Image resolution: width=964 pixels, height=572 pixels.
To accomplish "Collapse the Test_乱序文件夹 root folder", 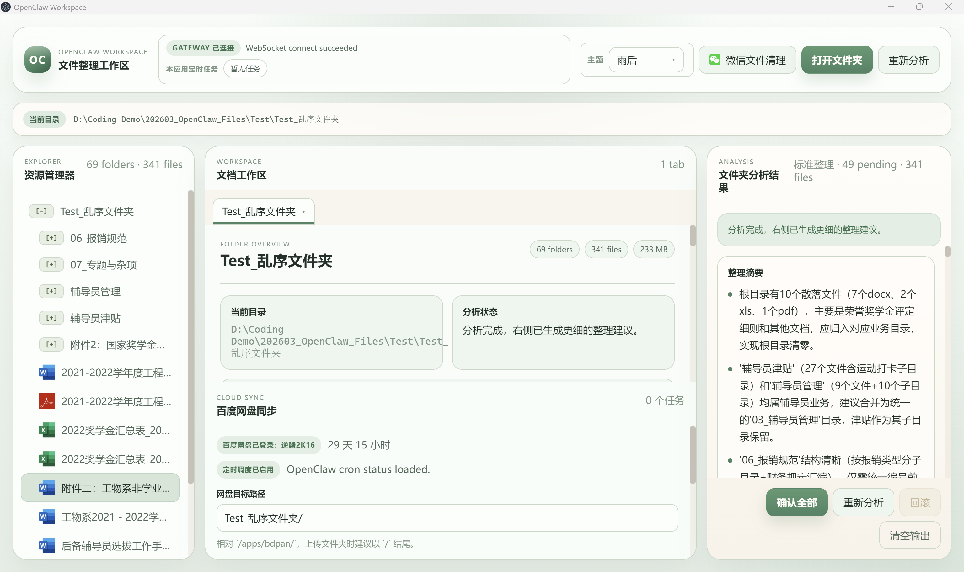I will point(41,211).
